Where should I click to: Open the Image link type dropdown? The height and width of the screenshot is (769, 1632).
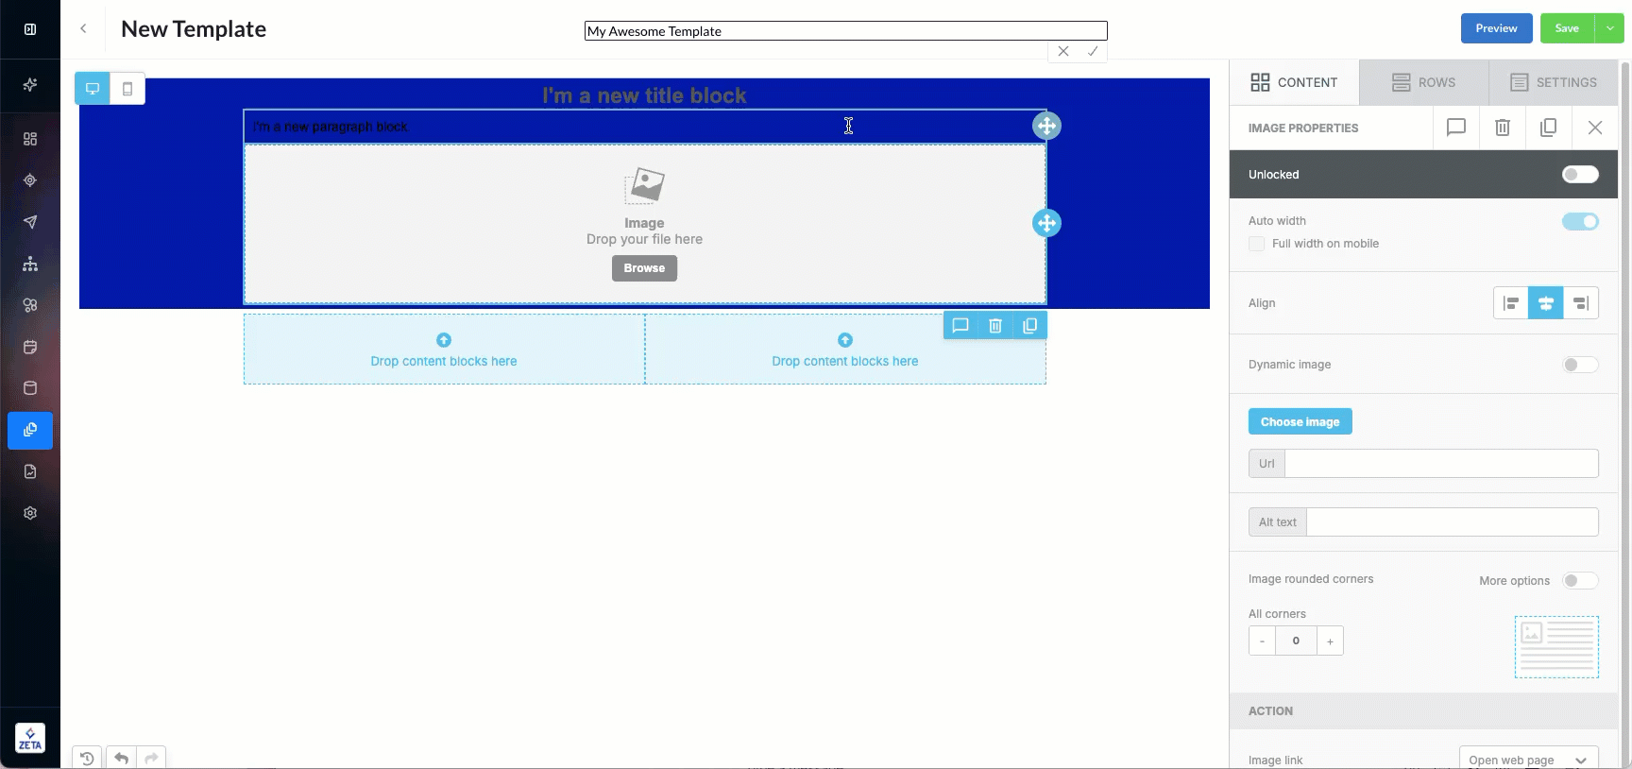tap(1527, 760)
